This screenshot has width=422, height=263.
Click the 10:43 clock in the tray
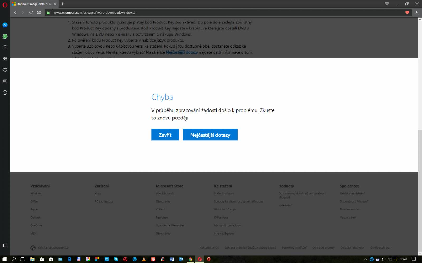pyautogui.click(x=404, y=259)
